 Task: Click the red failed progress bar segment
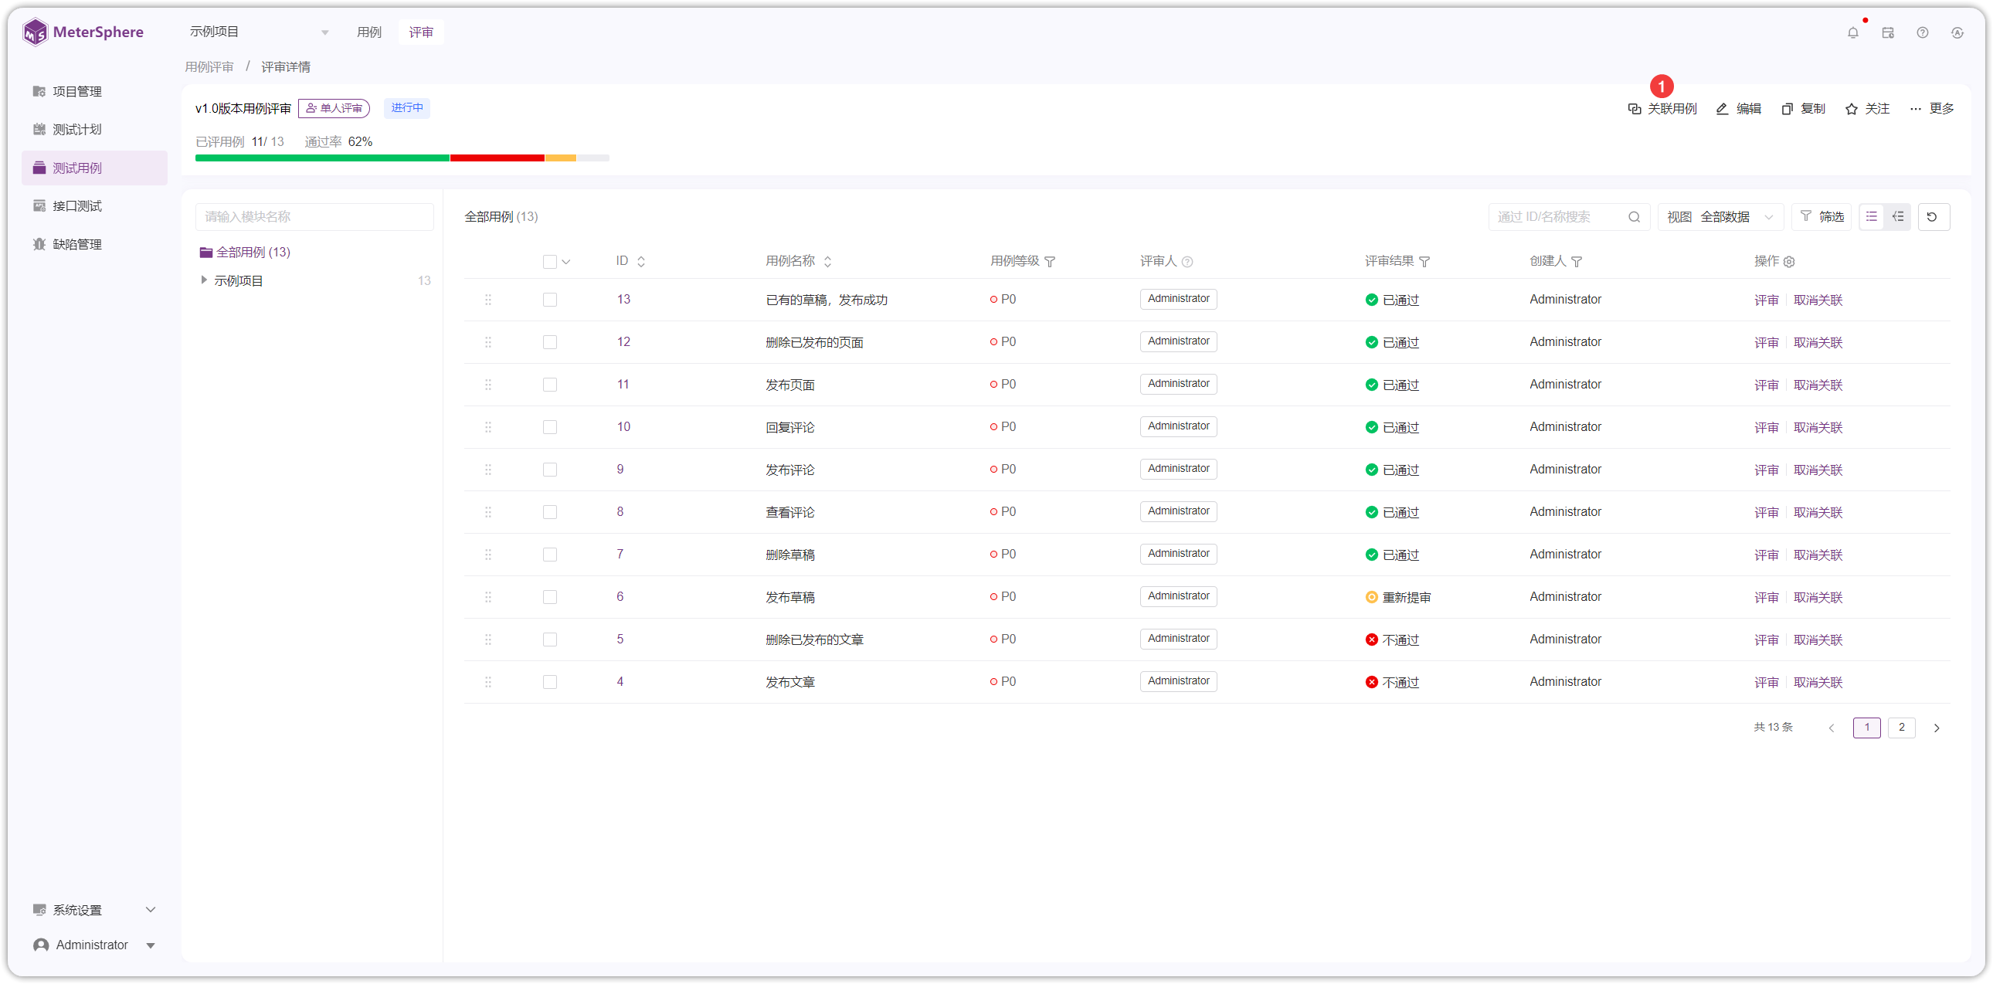point(497,158)
